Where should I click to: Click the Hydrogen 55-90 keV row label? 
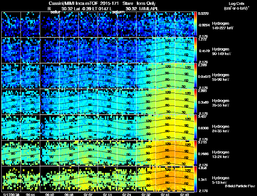point(221,77)
